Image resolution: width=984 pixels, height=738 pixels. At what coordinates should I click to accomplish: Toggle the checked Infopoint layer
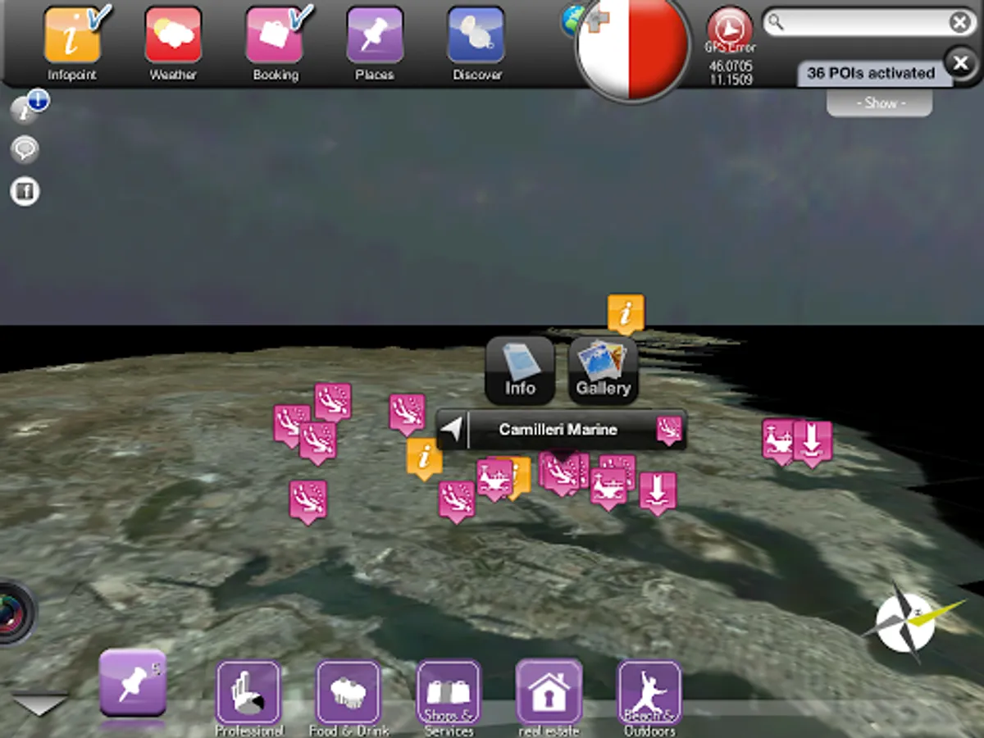[x=72, y=35]
